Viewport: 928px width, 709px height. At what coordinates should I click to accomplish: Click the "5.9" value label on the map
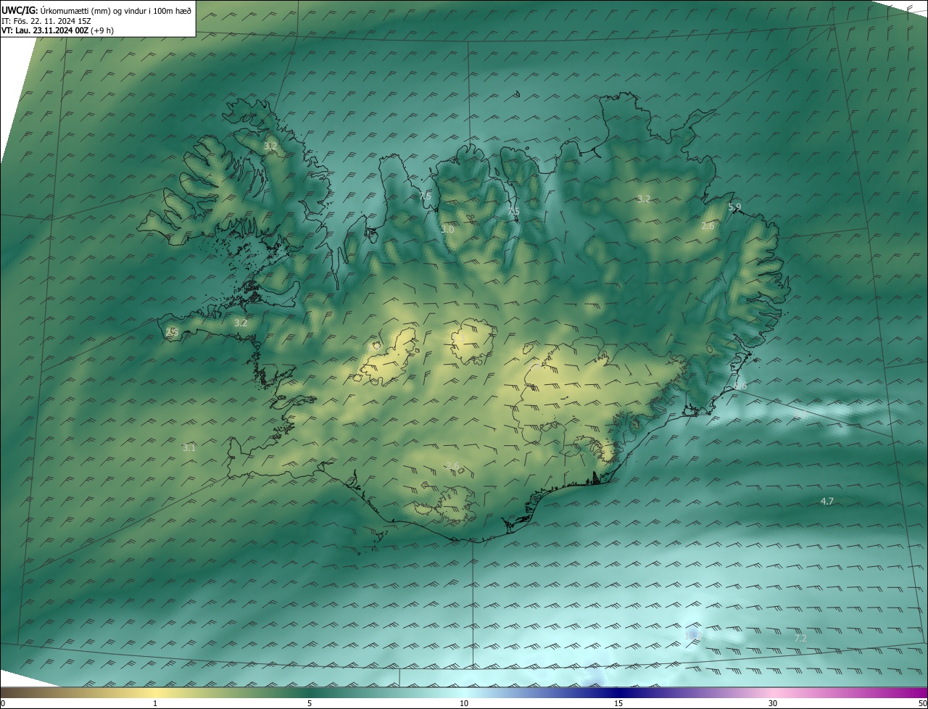coord(734,207)
